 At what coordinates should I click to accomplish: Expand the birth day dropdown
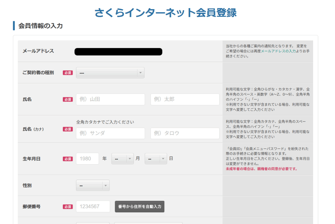coord(155,159)
